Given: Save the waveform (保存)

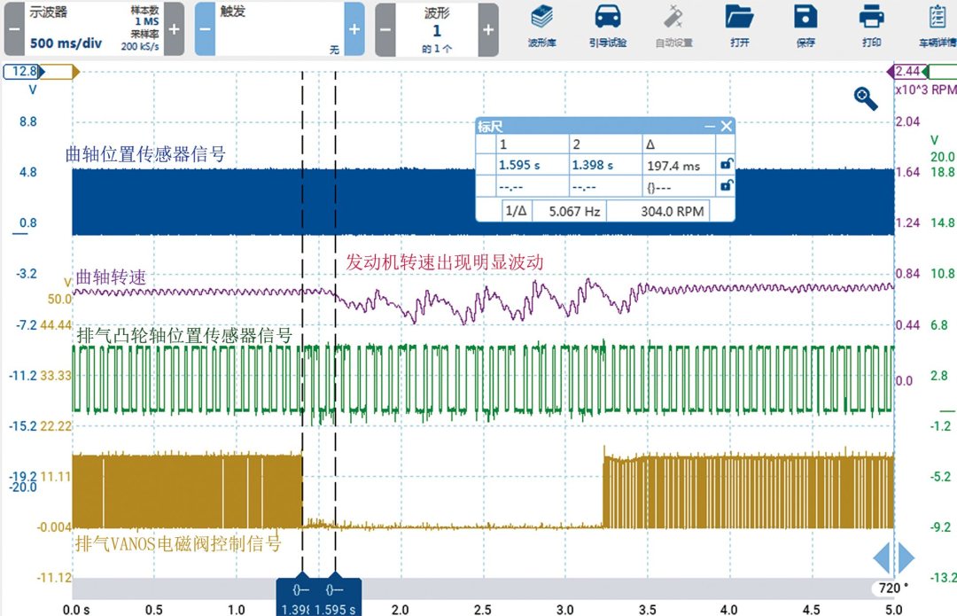Looking at the screenshot, I should click(x=805, y=27).
